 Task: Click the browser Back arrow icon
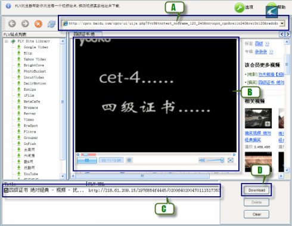pyautogui.click(x=12, y=24)
